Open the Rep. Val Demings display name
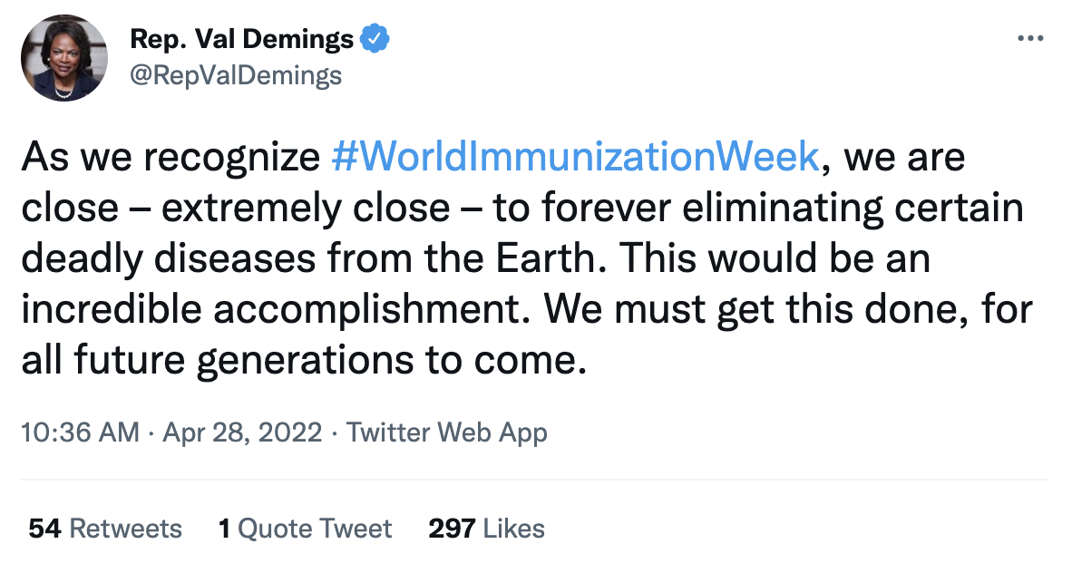Image resolution: width=1072 pixels, height=573 pixels. 242,39
